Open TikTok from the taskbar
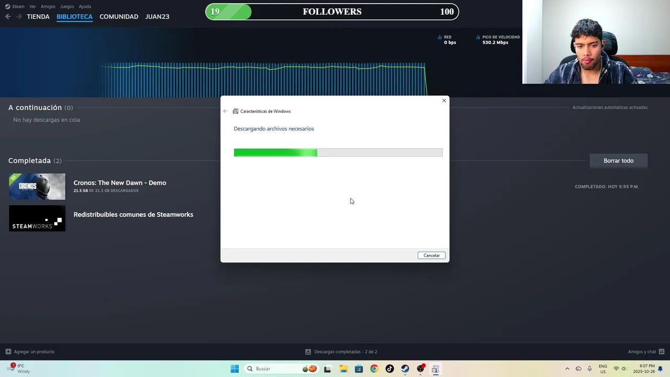Viewport: 670px width, 377px height. (x=389, y=369)
